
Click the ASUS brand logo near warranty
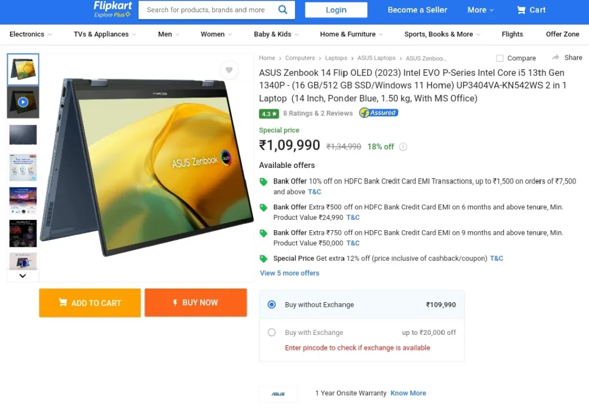pos(278,394)
